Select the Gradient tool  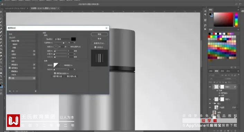click(x=1, y=49)
